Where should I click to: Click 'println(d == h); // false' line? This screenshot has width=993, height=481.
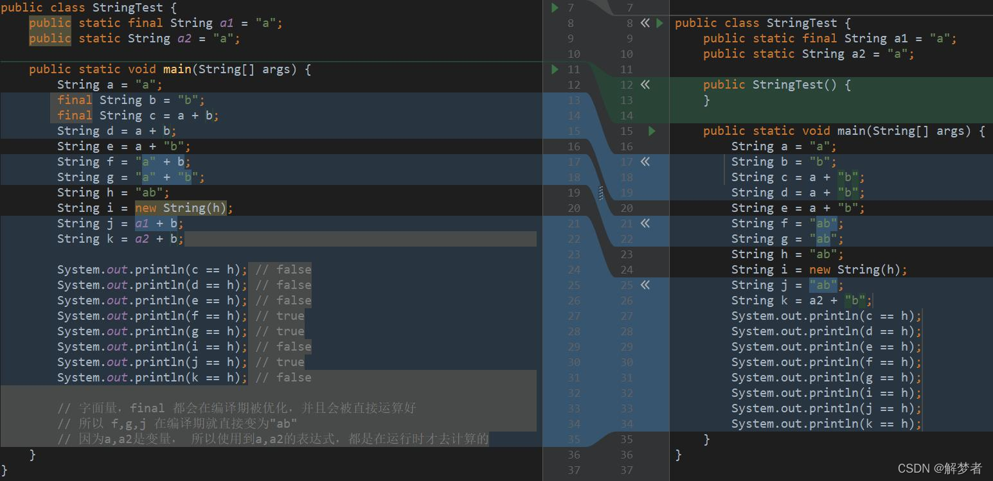(x=184, y=285)
